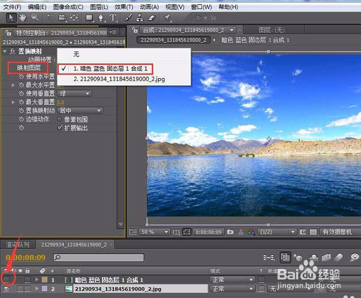Select the Selection arrow tool
The height and width of the screenshot is (298, 361).
[x=11, y=18]
